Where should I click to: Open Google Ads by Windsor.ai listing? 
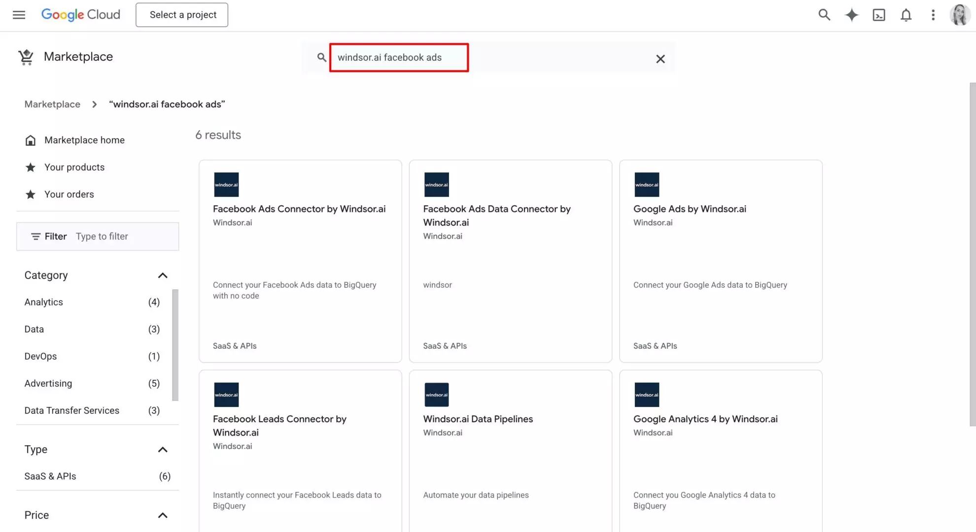tap(690, 209)
